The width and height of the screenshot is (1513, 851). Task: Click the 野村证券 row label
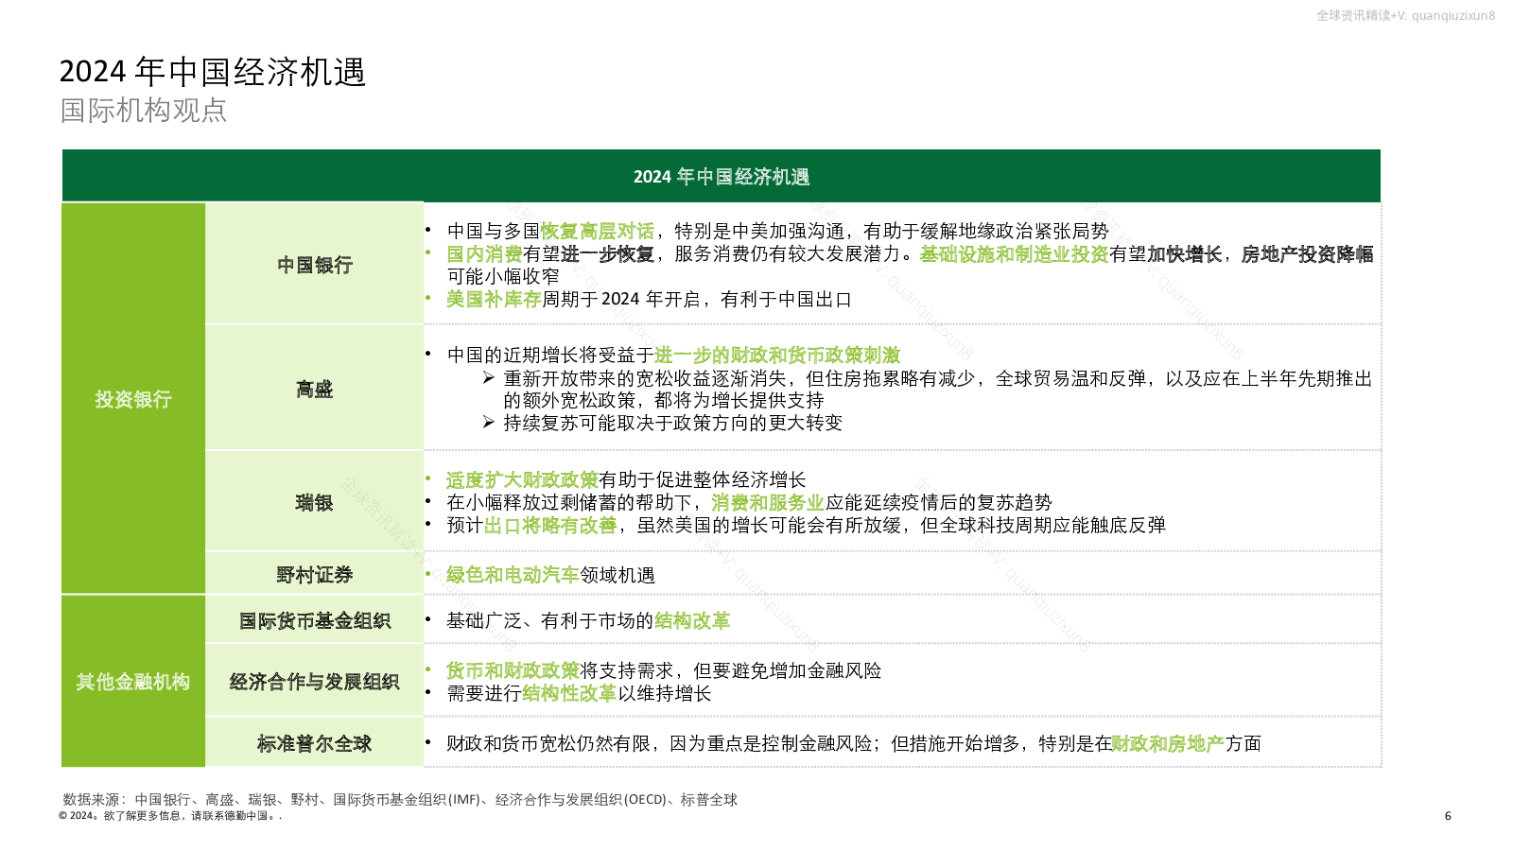click(x=314, y=575)
